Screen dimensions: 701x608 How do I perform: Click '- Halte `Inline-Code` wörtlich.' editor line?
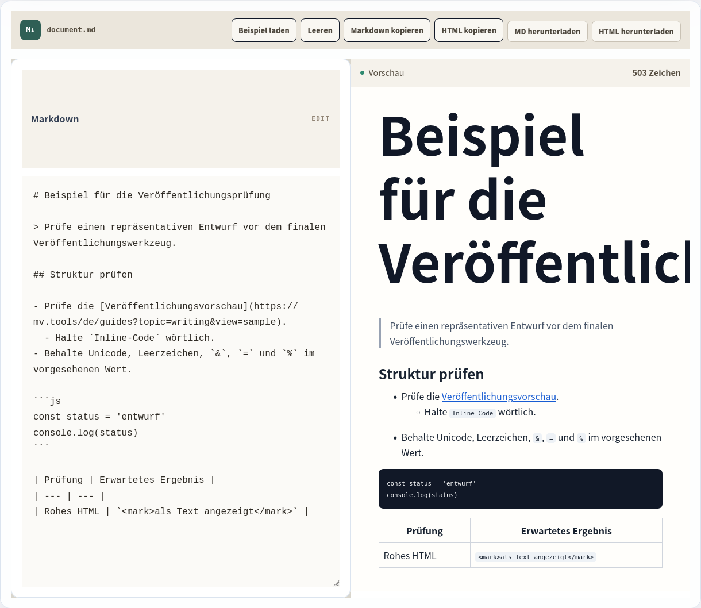(130, 338)
